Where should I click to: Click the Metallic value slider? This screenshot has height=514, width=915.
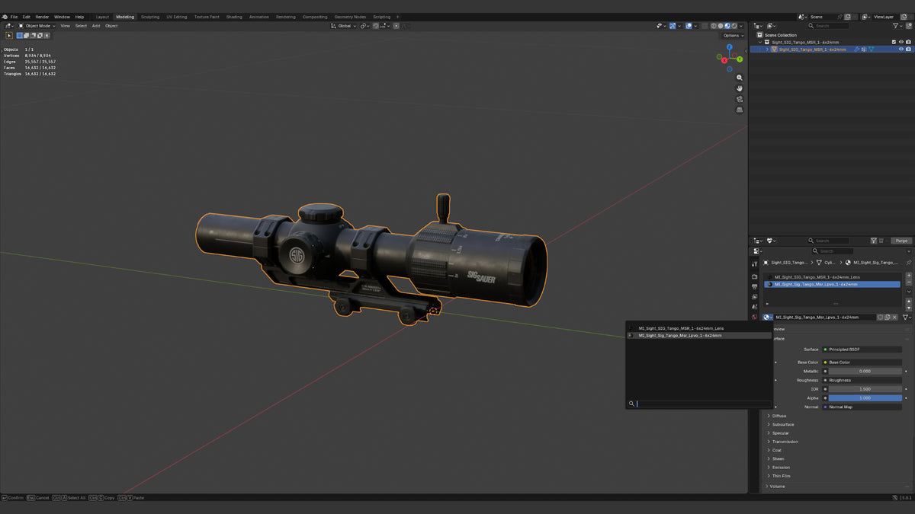[x=865, y=371]
